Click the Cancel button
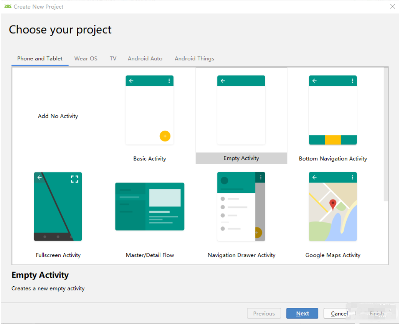This screenshot has width=399, height=324. 339,313
